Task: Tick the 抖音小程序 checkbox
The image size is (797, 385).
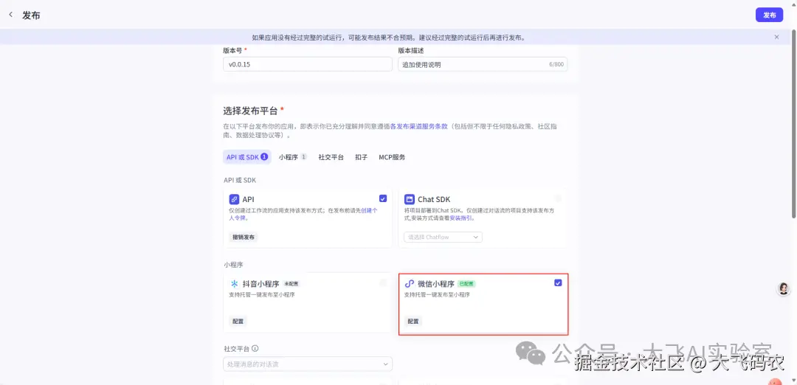Action: (383, 282)
